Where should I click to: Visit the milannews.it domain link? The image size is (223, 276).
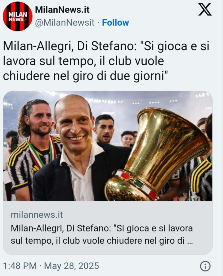pos(37,215)
